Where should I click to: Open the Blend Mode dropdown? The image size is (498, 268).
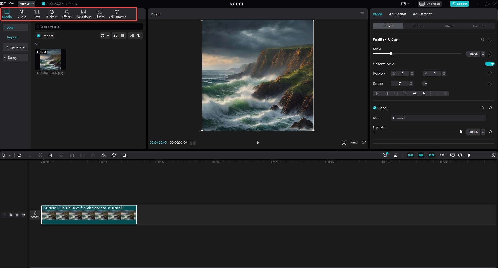pyautogui.click(x=438, y=118)
